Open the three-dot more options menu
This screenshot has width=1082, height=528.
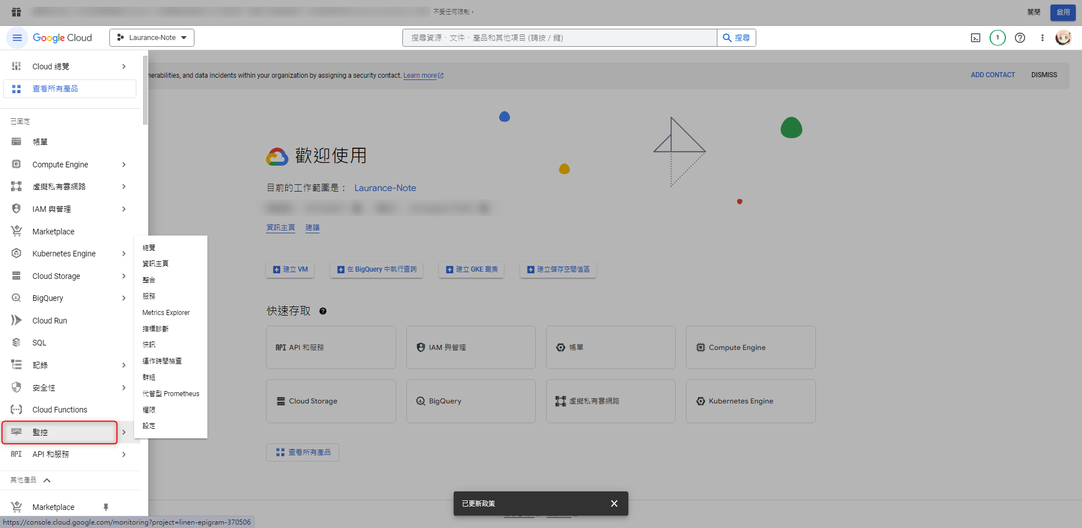point(1043,38)
